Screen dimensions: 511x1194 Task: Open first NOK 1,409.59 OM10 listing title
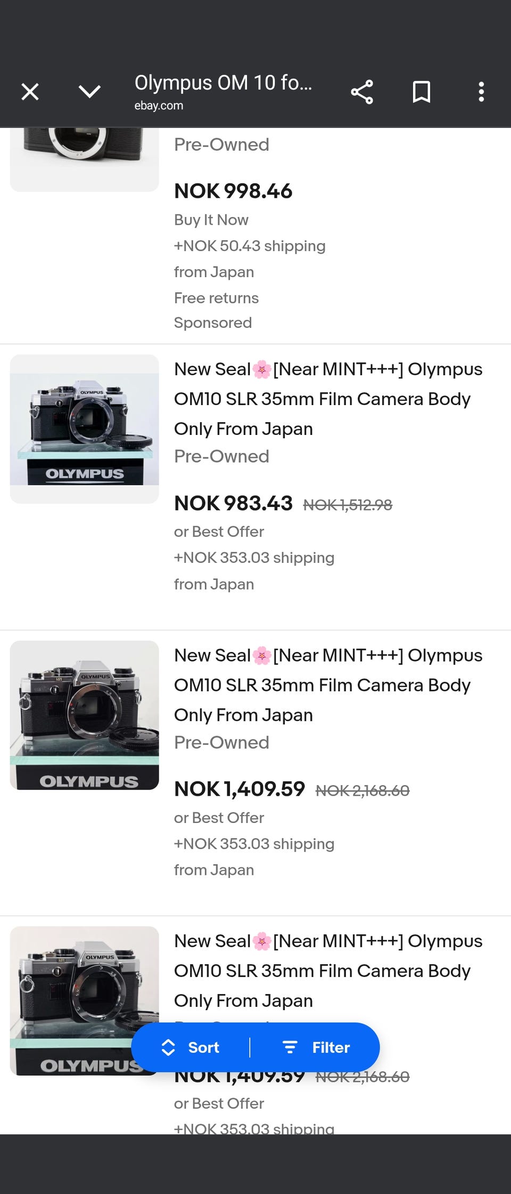pos(328,685)
